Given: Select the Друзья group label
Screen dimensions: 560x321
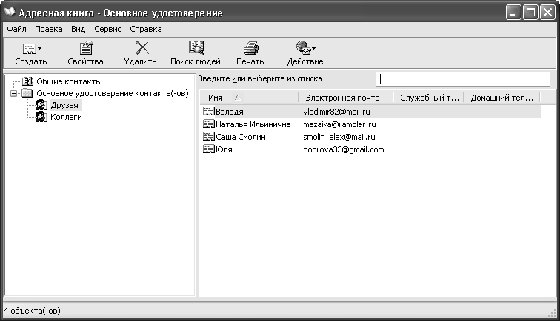Looking at the screenshot, I should [x=64, y=105].
